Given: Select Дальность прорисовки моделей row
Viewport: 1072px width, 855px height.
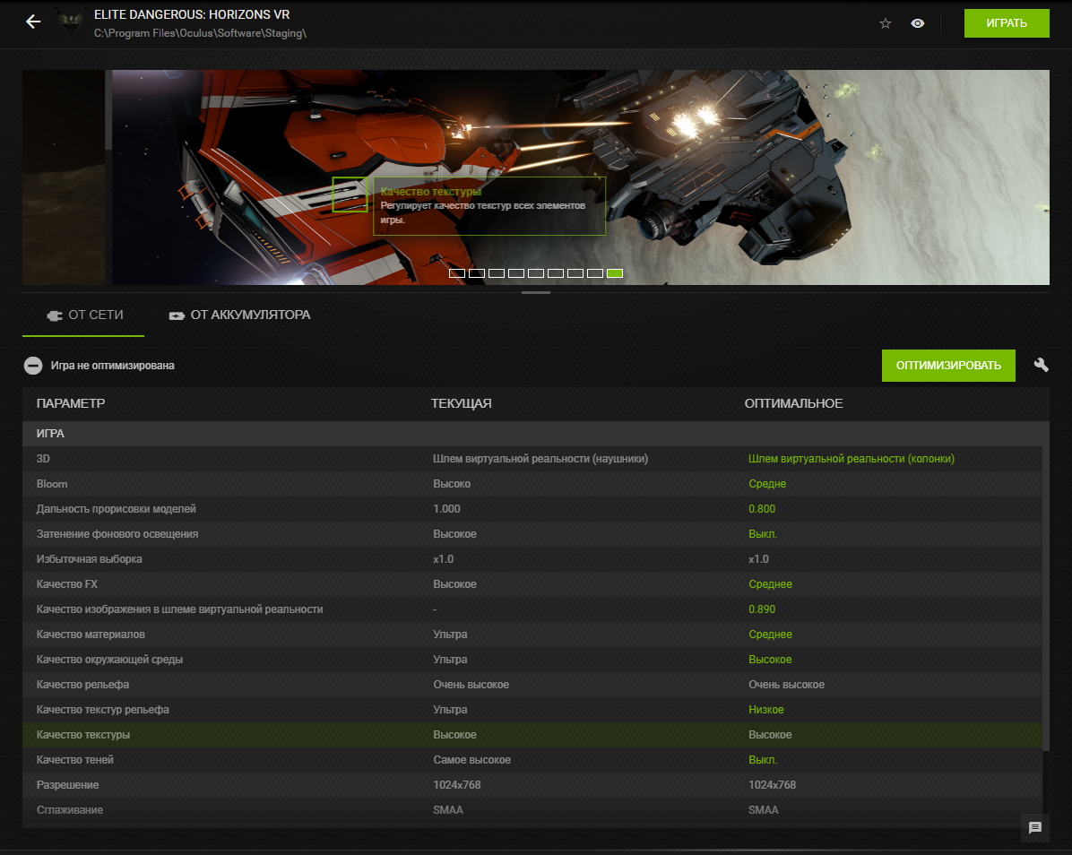Looking at the screenshot, I should click(x=532, y=509).
